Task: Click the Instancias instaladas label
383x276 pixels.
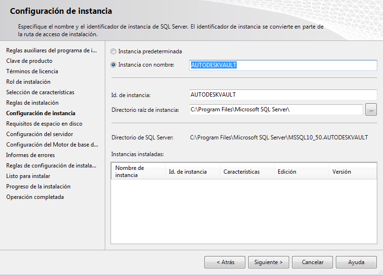Action: pos(138,154)
